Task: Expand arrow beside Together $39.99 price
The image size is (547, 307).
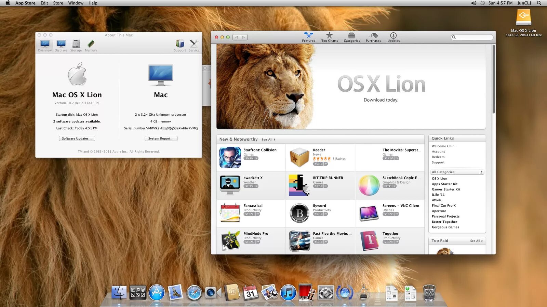Action: (397, 242)
